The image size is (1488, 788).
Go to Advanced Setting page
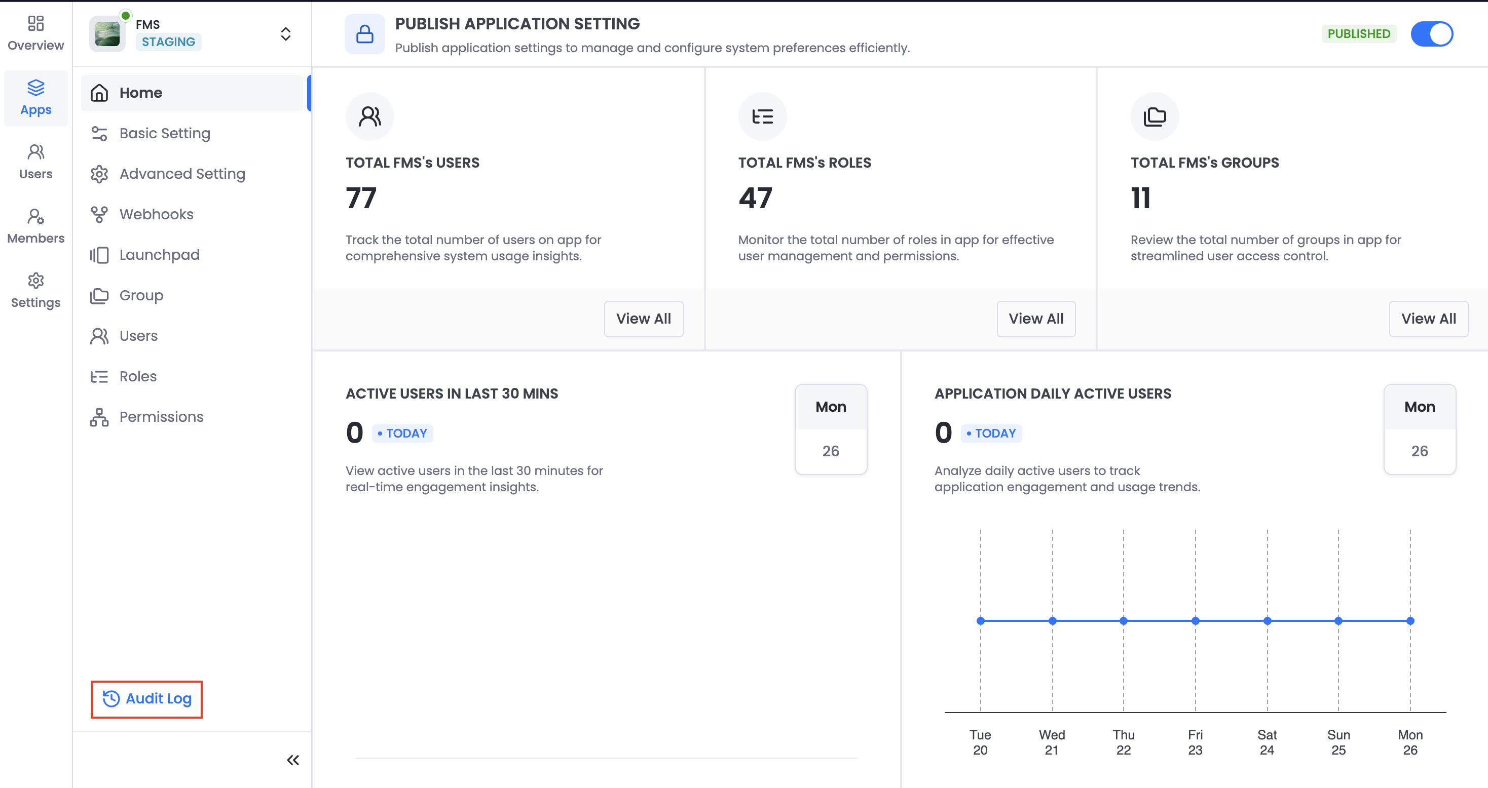(182, 174)
